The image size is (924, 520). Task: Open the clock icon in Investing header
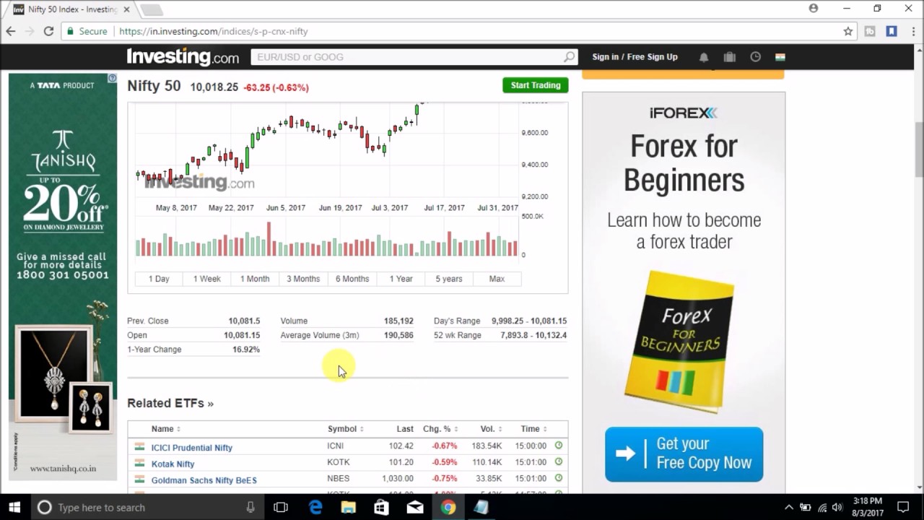click(x=755, y=57)
